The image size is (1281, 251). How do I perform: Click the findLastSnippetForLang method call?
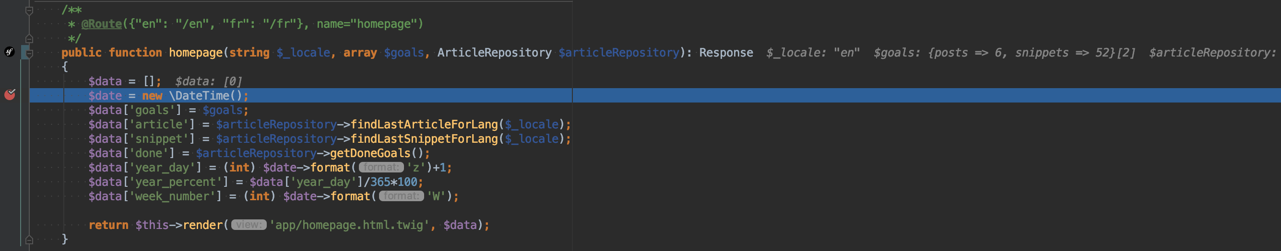pos(424,138)
